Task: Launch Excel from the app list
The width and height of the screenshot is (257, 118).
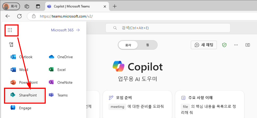Action: [x=57, y=70]
